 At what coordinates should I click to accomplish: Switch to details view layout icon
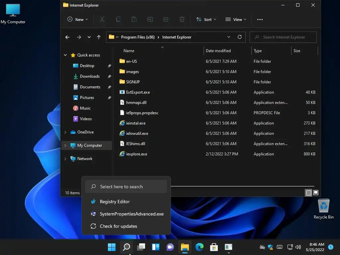coord(308,193)
